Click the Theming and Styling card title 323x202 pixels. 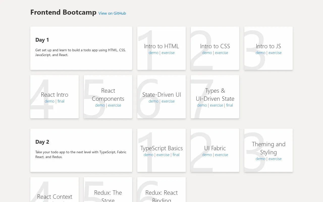pyautogui.click(x=268, y=148)
